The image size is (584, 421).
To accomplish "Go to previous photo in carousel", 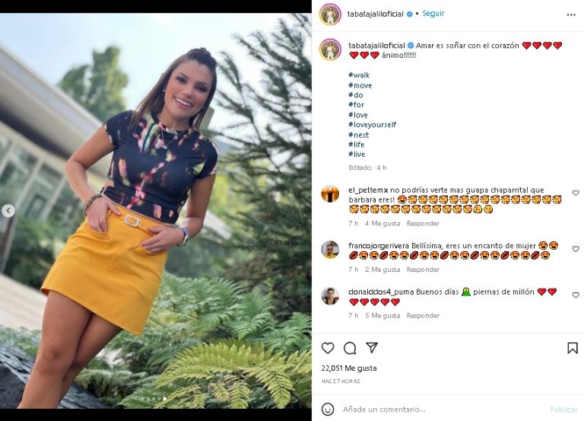I will pyautogui.click(x=8, y=211).
